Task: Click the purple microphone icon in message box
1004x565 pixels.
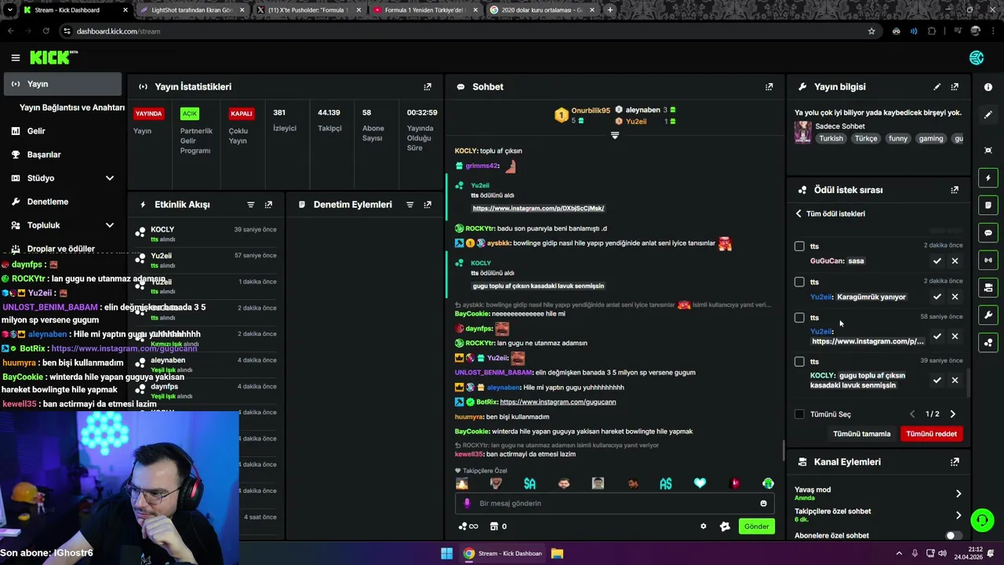Action: [467, 503]
